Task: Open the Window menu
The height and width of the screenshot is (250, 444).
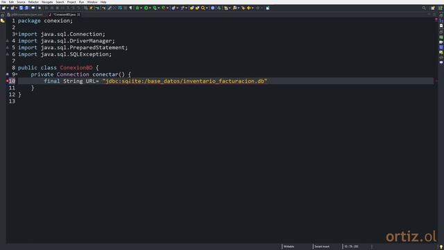Action: (92, 2)
